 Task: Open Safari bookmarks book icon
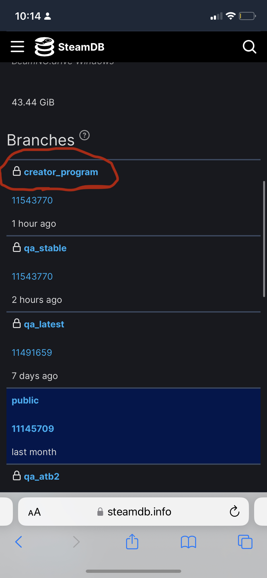(x=189, y=542)
